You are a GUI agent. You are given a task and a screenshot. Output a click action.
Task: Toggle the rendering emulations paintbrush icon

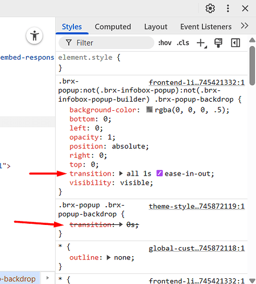coord(218,43)
